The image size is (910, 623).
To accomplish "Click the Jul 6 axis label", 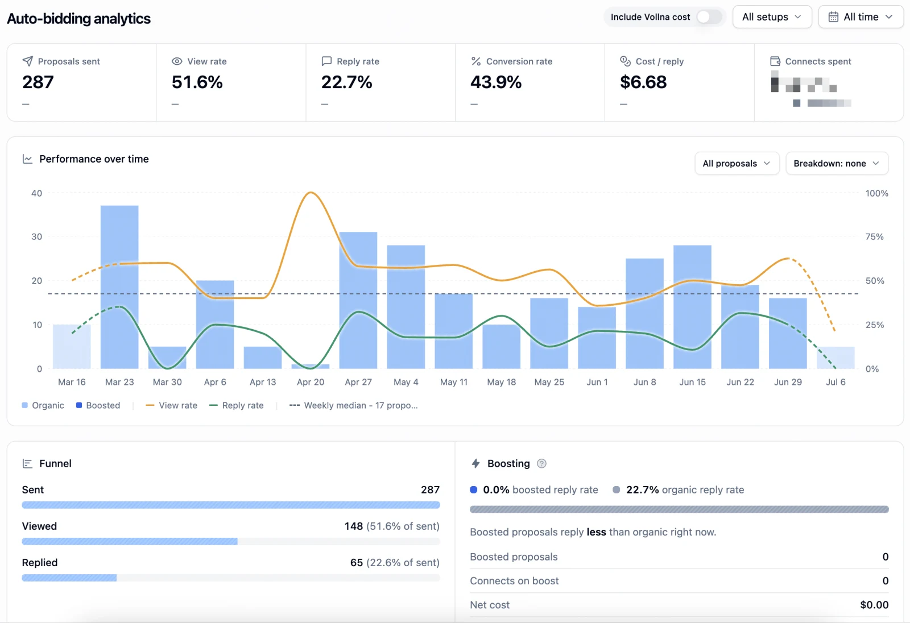I will coord(835,382).
